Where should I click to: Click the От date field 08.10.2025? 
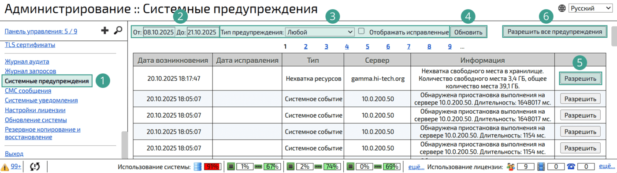pyautogui.click(x=159, y=32)
